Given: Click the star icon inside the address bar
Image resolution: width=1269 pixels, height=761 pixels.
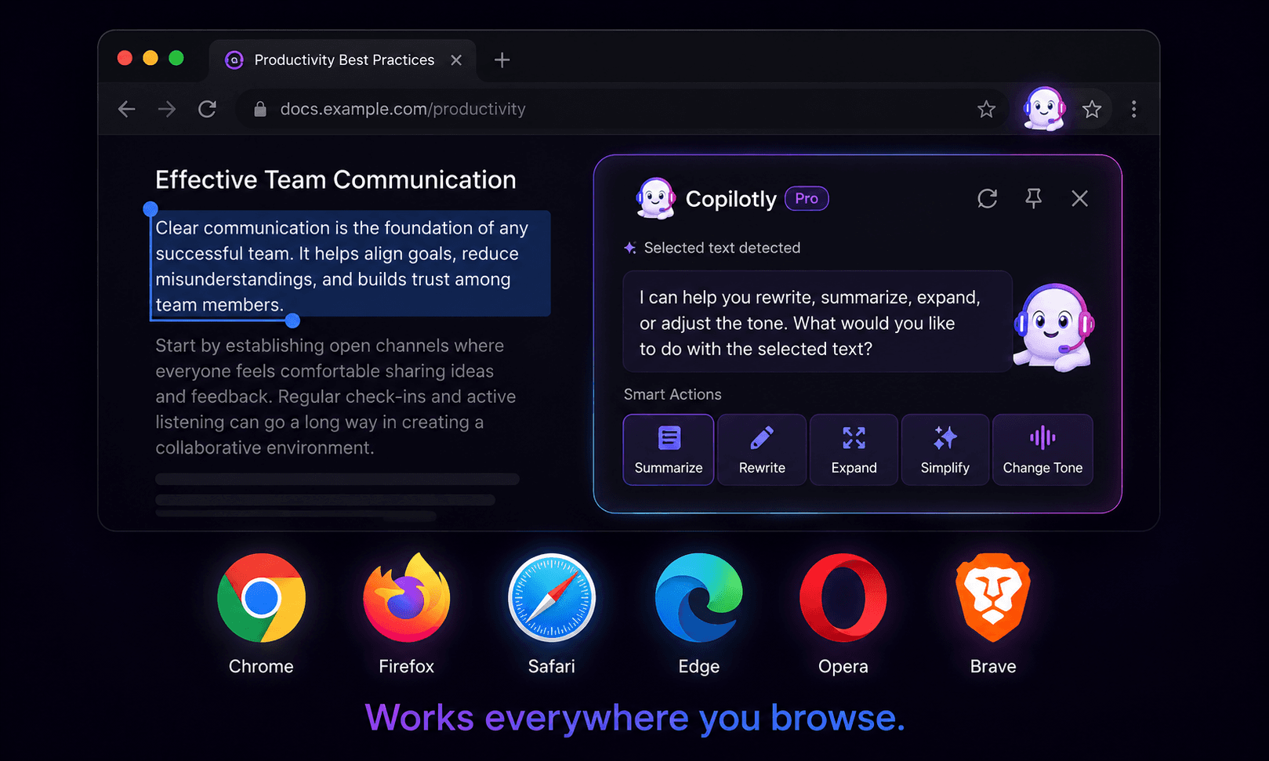Looking at the screenshot, I should (986, 109).
